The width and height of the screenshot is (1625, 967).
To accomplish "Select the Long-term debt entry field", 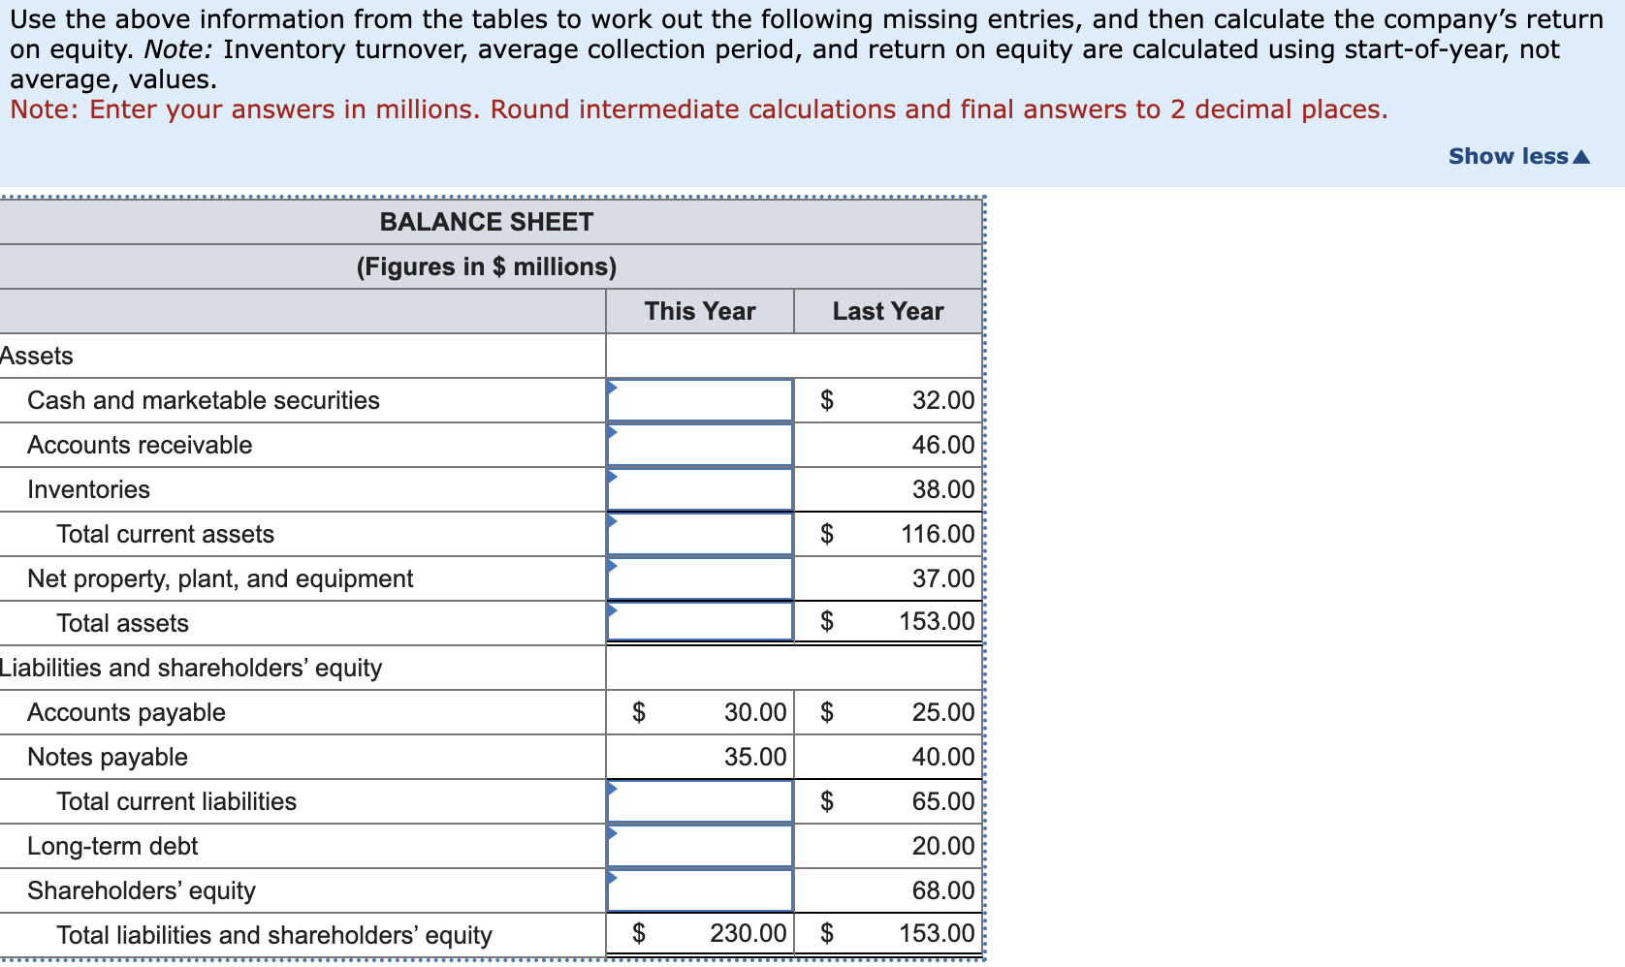I will click(x=700, y=845).
